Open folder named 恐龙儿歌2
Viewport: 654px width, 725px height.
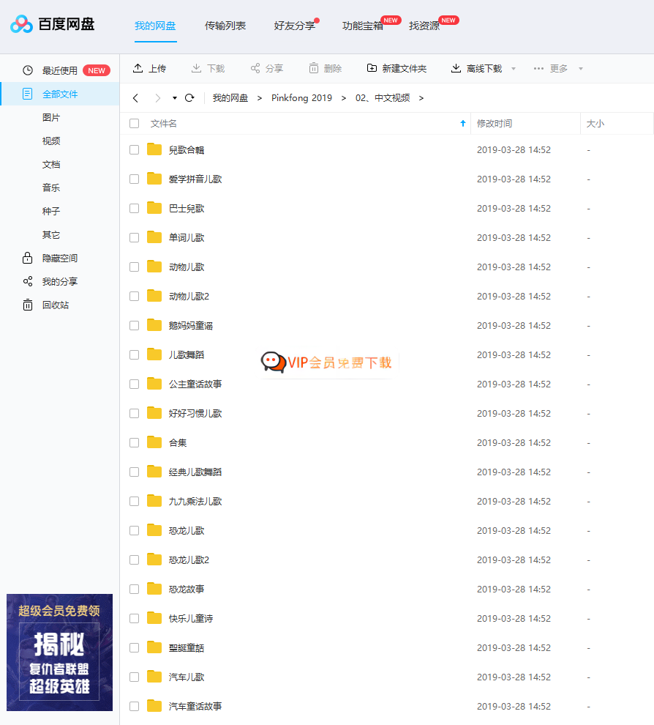click(x=189, y=560)
